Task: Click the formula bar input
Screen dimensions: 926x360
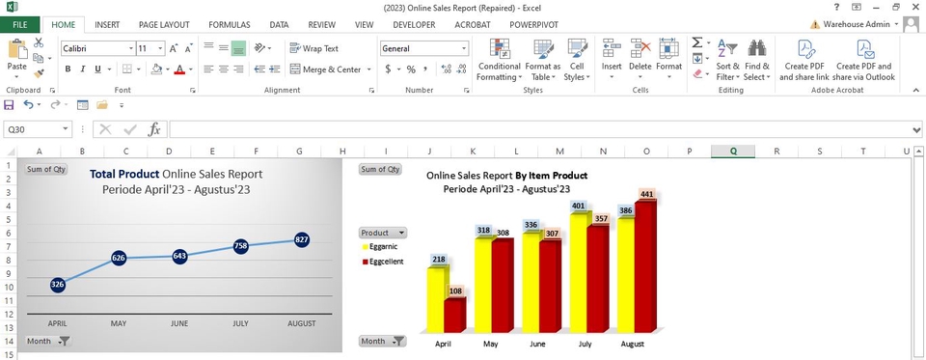Action: 540,129
